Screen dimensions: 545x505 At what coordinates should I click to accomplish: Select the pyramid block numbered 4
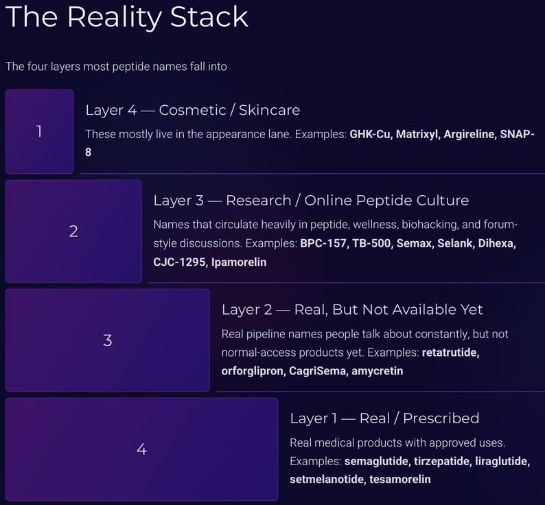[x=141, y=449]
